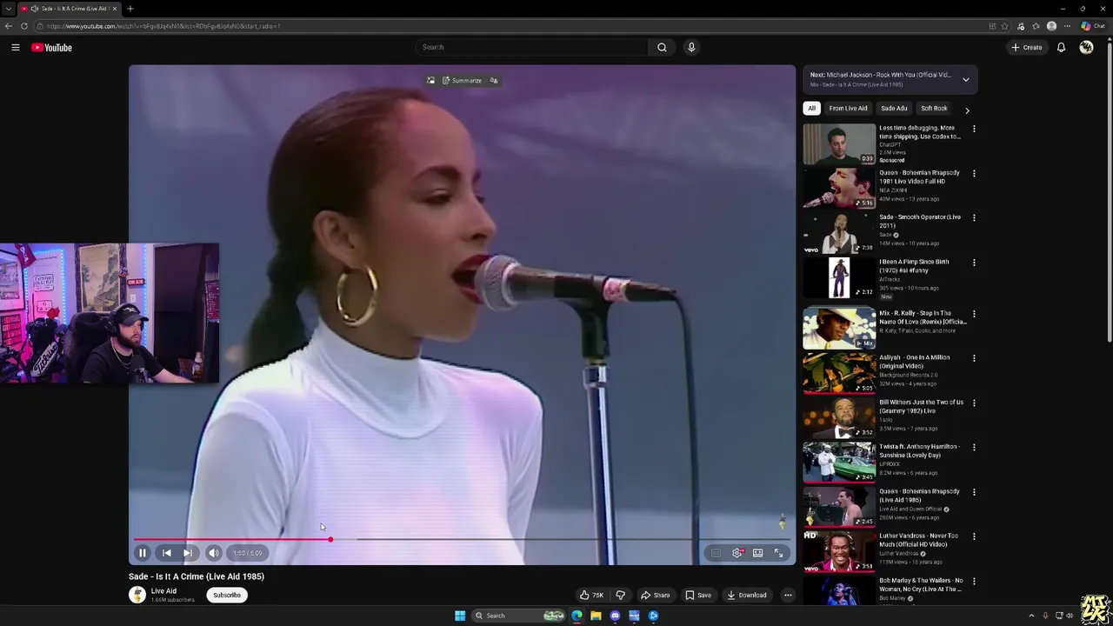Close the Sade YouTube tab
The image size is (1113, 626).
click(114, 9)
